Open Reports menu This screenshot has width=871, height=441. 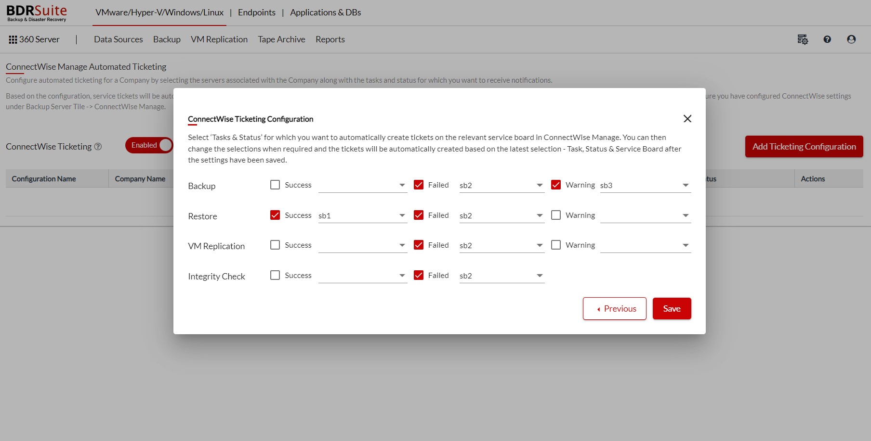[330, 39]
